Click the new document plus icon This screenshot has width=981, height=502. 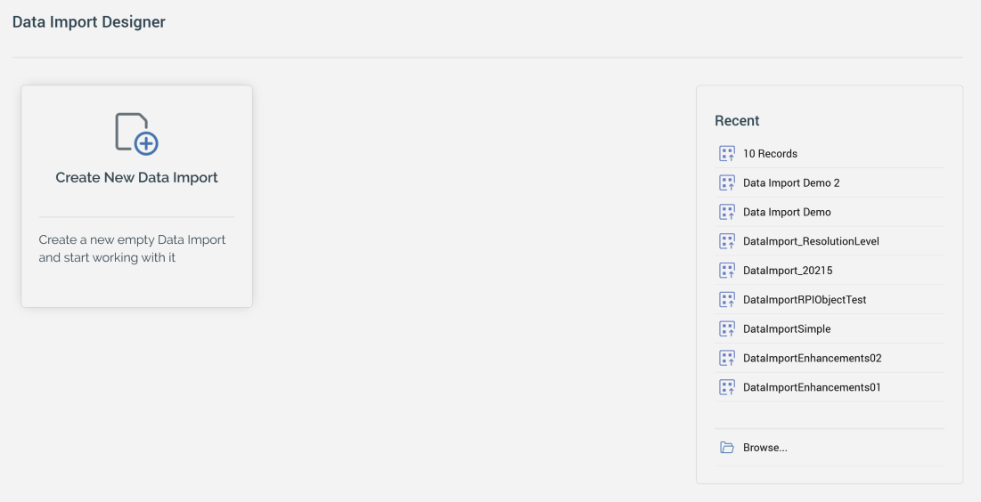(136, 134)
